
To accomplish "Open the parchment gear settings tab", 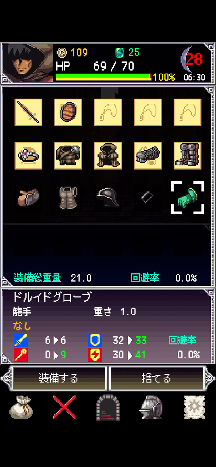I will (x=194, y=407).
